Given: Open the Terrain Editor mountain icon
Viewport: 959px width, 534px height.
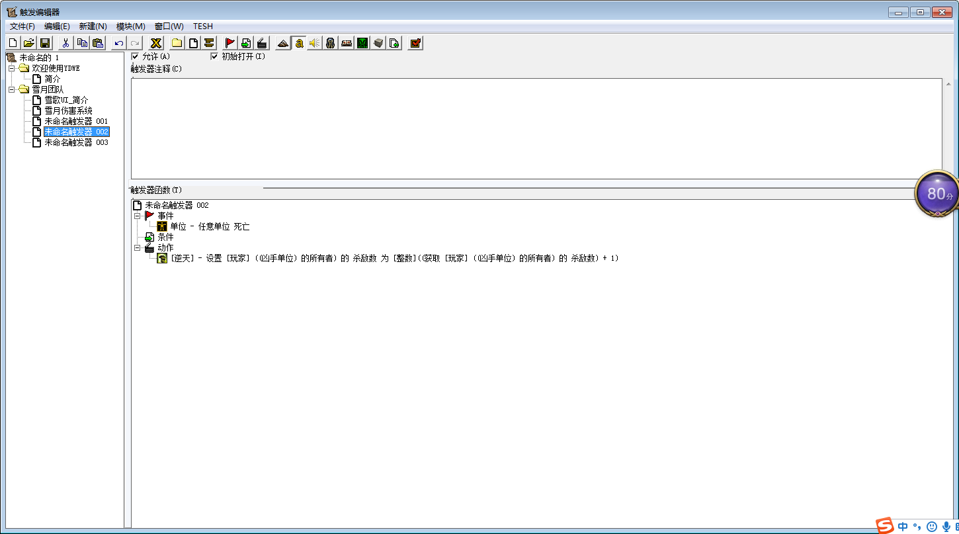Looking at the screenshot, I should point(283,43).
